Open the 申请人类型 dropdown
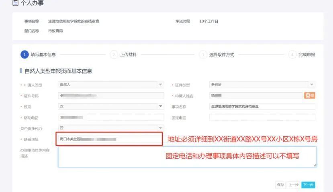The height and width of the screenshot is (192, 333). [x=110, y=85]
